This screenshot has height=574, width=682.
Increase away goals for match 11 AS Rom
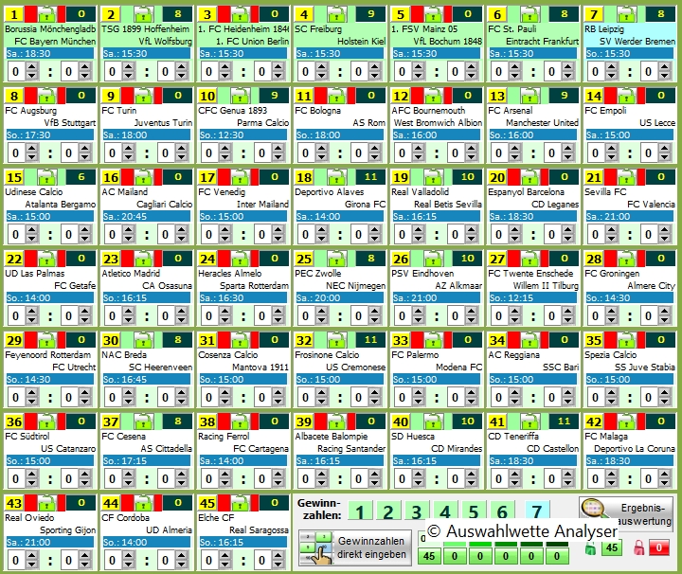point(374,149)
